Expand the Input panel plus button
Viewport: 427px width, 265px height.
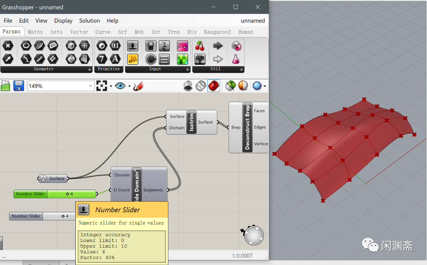click(187, 69)
